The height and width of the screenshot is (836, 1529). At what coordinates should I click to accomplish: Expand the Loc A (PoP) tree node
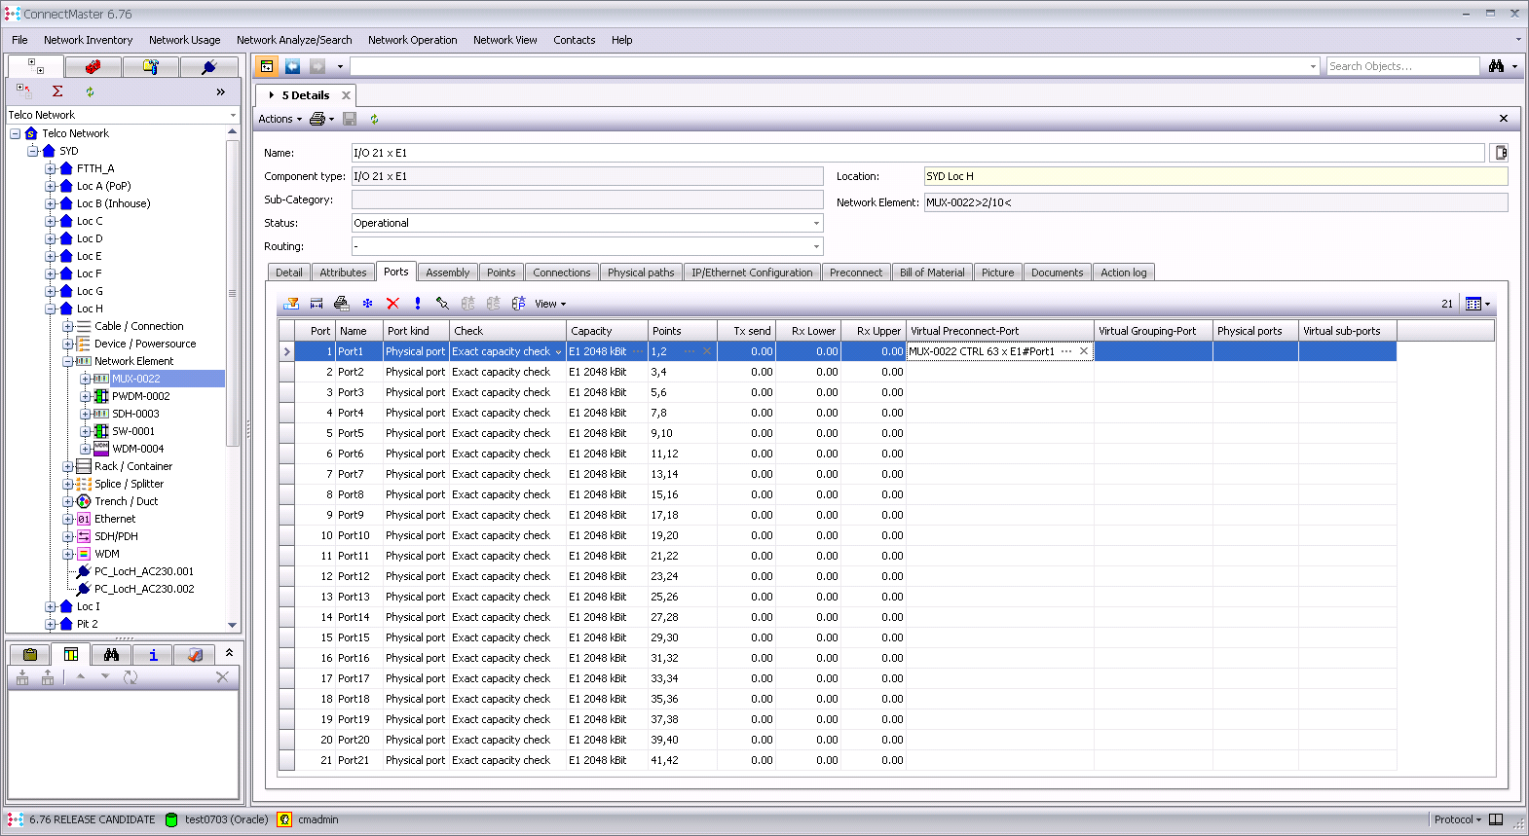(50, 186)
